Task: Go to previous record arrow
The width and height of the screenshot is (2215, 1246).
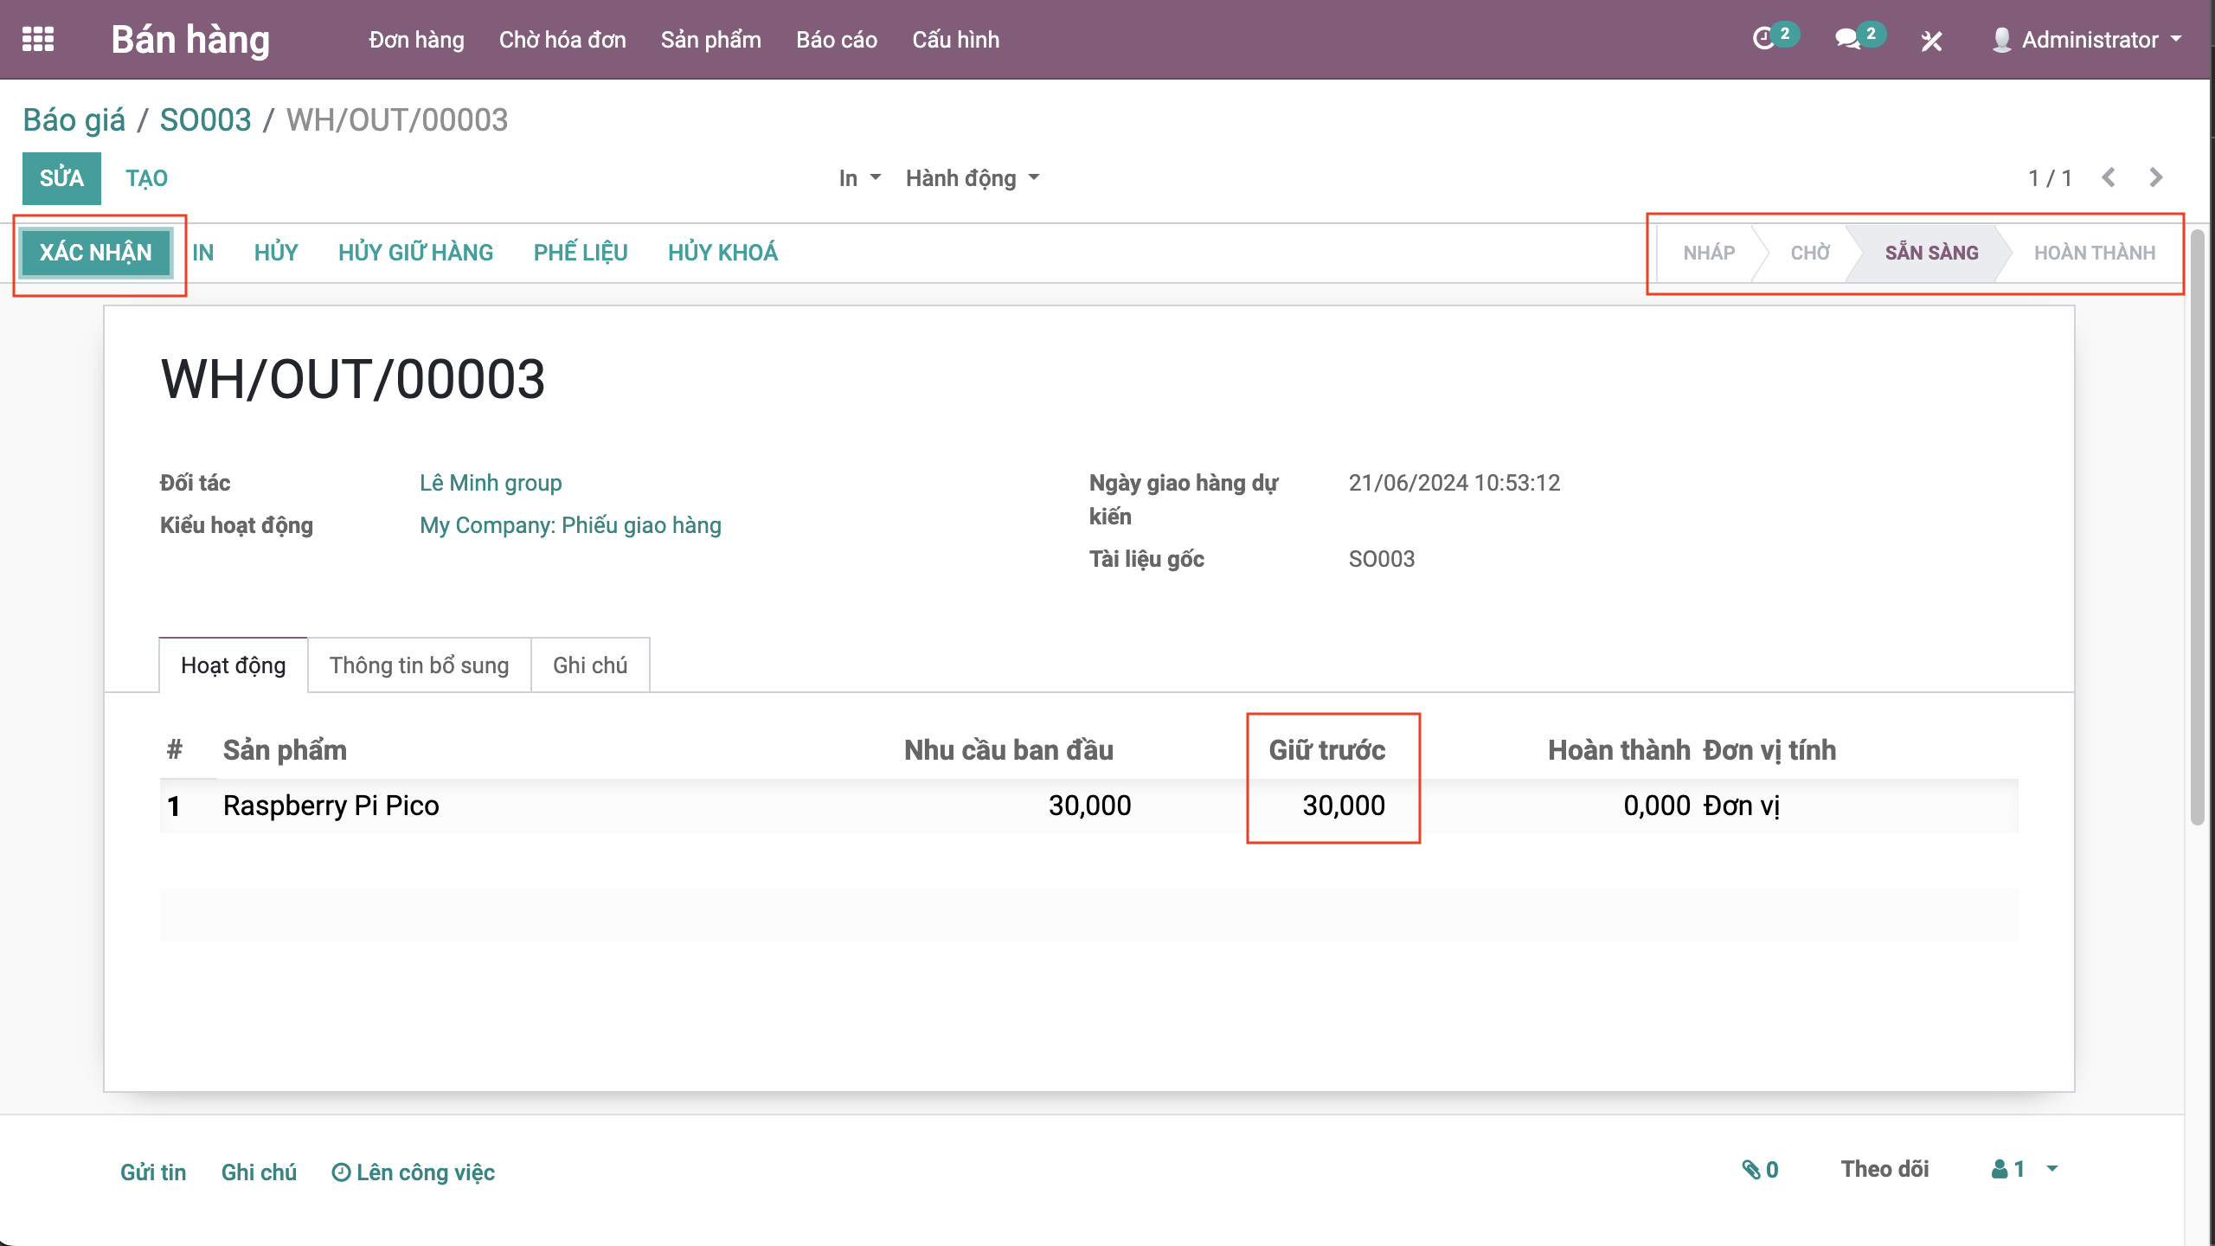Action: [2109, 178]
